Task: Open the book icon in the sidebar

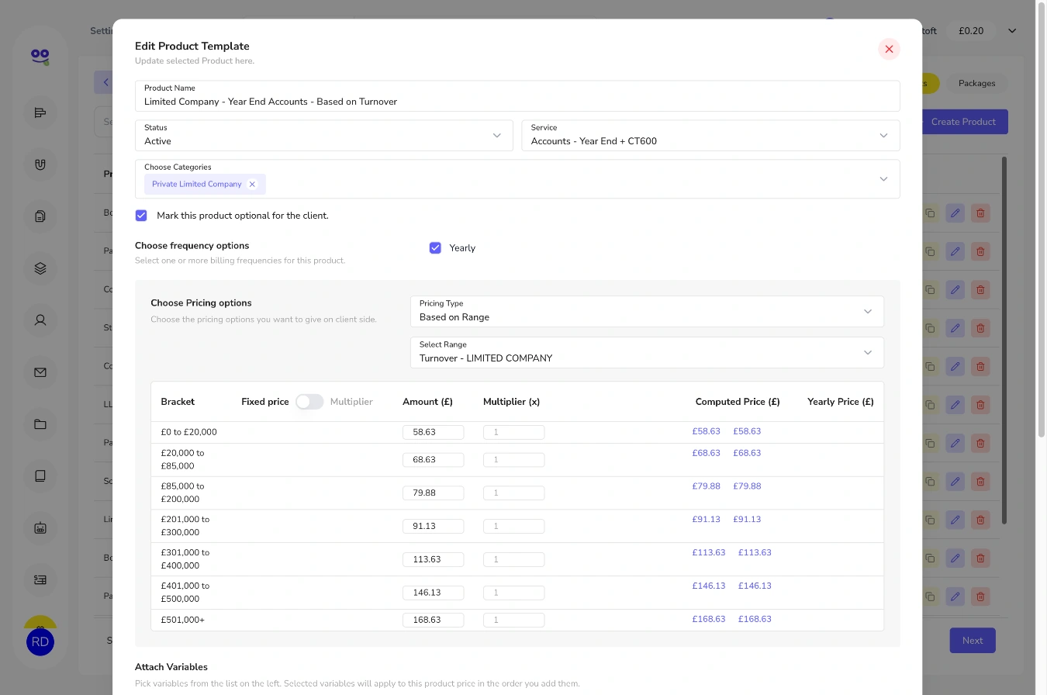Action: (40, 475)
